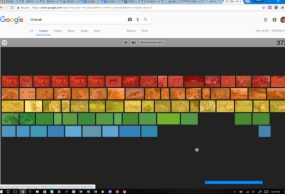Screen dimensions: 285x194
Task: Expand the More search options menu
Action: click(x=97, y=31)
